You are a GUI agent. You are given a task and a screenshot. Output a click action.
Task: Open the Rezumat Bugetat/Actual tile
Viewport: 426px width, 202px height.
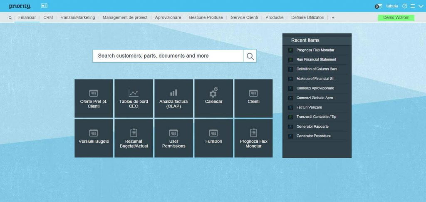134,139
